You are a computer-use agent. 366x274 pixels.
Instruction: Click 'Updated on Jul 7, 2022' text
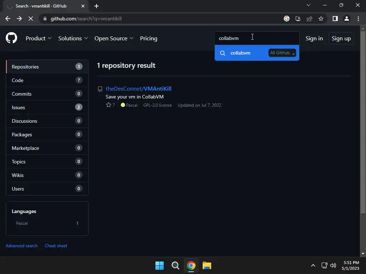pos(199,105)
